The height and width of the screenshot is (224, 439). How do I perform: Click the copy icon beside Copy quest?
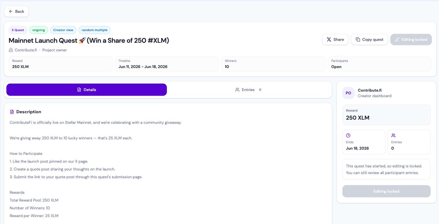tap(358, 39)
